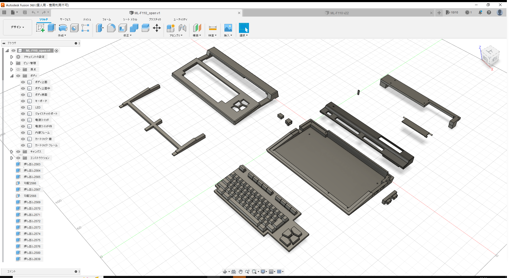This screenshot has width=509, height=278.
Task: Activate the Extrude tool
Action: [51, 28]
